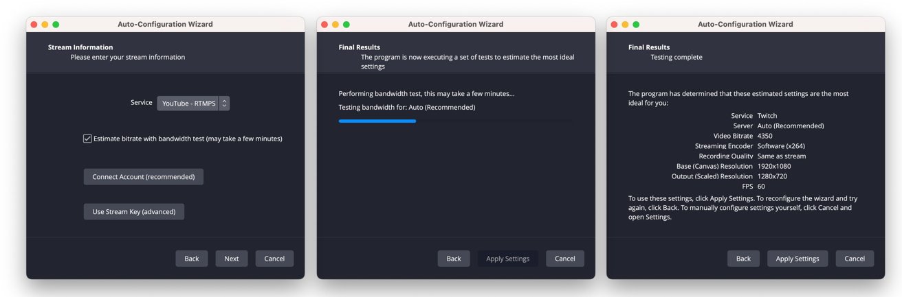Maximize the Testing complete window with green button
The height and width of the screenshot is (297, 902).
point(636,24)
